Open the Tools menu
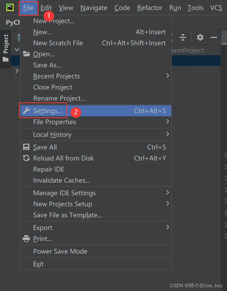This screenshot has height=291, width=227. (x=195, y=8)
